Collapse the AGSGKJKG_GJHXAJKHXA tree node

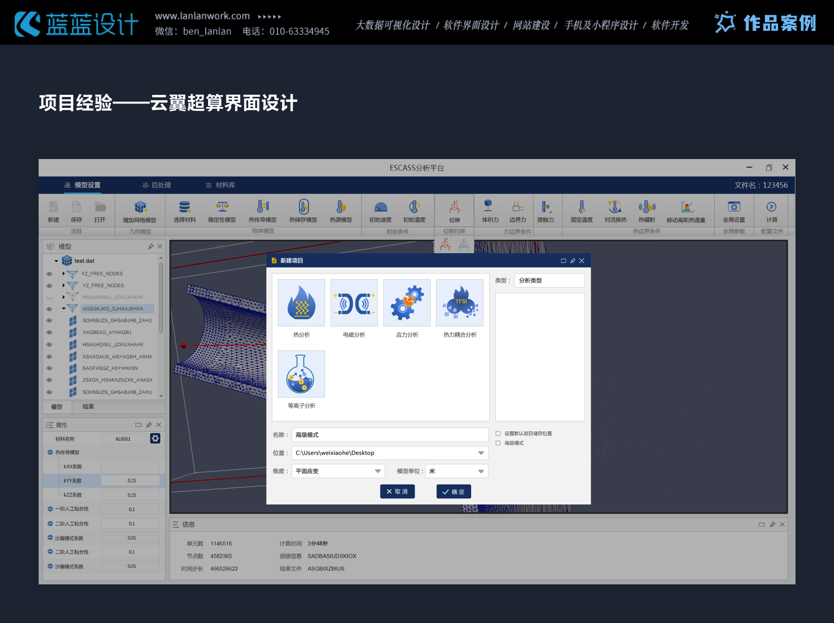pos(64,308)
